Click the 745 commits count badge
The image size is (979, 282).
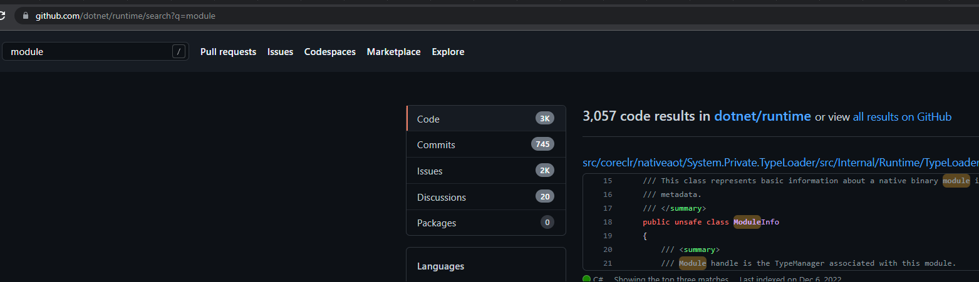coord(542,144)
